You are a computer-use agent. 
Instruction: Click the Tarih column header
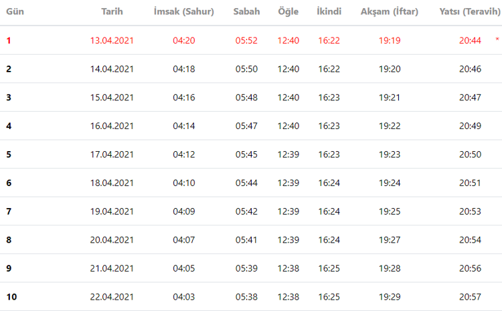click(112, 12)
